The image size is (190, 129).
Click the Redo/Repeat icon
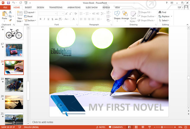21,3
